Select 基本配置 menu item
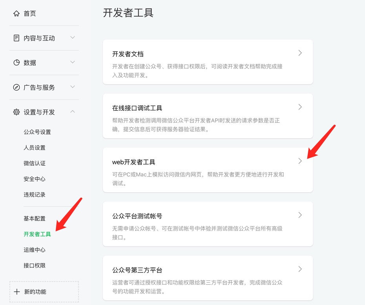This screenshot has width=365, height=305. (x=35, y=218)
